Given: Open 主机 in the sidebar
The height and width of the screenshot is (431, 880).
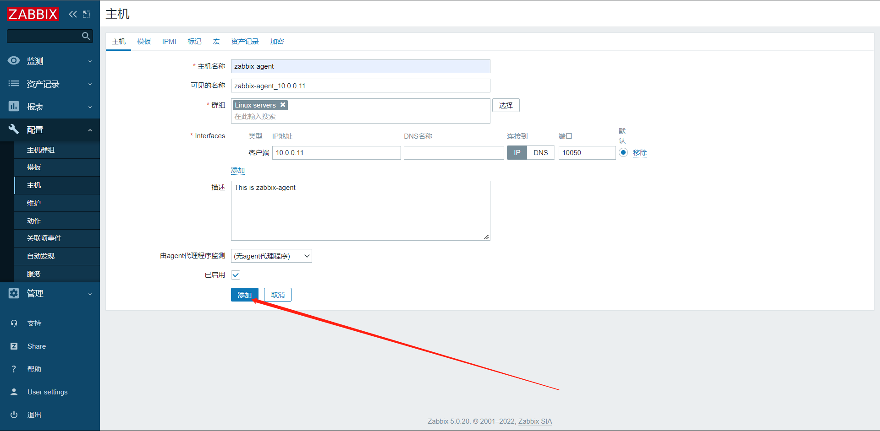Looking at the screenshot, I should (57, 185).
